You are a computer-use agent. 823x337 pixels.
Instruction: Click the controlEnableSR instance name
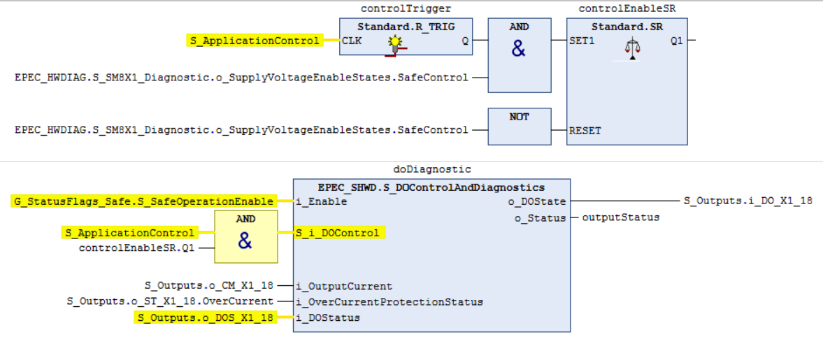pyautogui.click(x=627, y=8)
